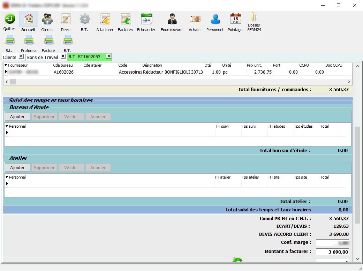Image resolution: width=363 pixels, height=271 pixels.
Task: Select the empty Atelier row marker
Action: tap(7, 184)
